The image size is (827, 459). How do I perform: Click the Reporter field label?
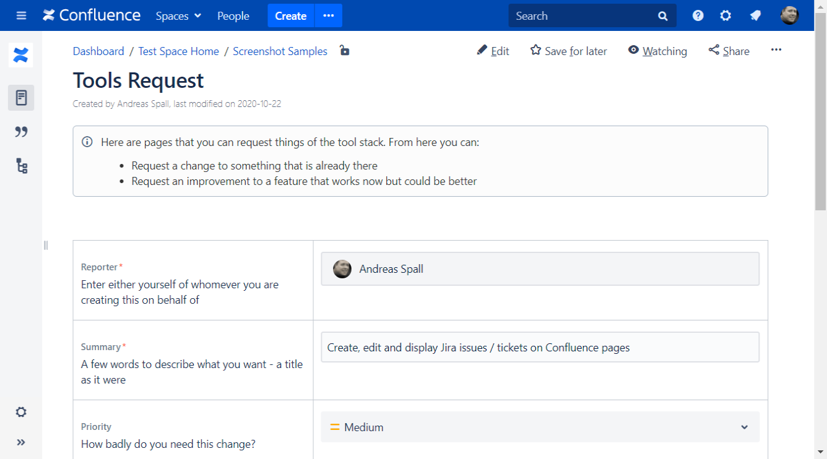(99, 267)
